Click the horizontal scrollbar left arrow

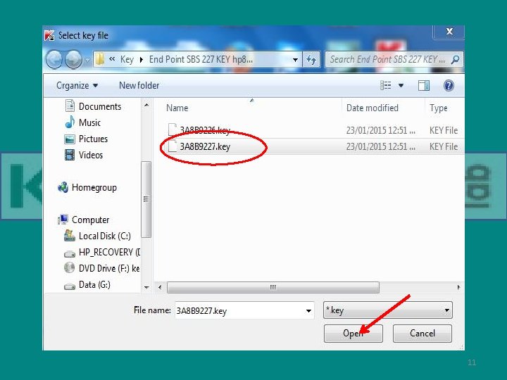[x=160, y=287]
